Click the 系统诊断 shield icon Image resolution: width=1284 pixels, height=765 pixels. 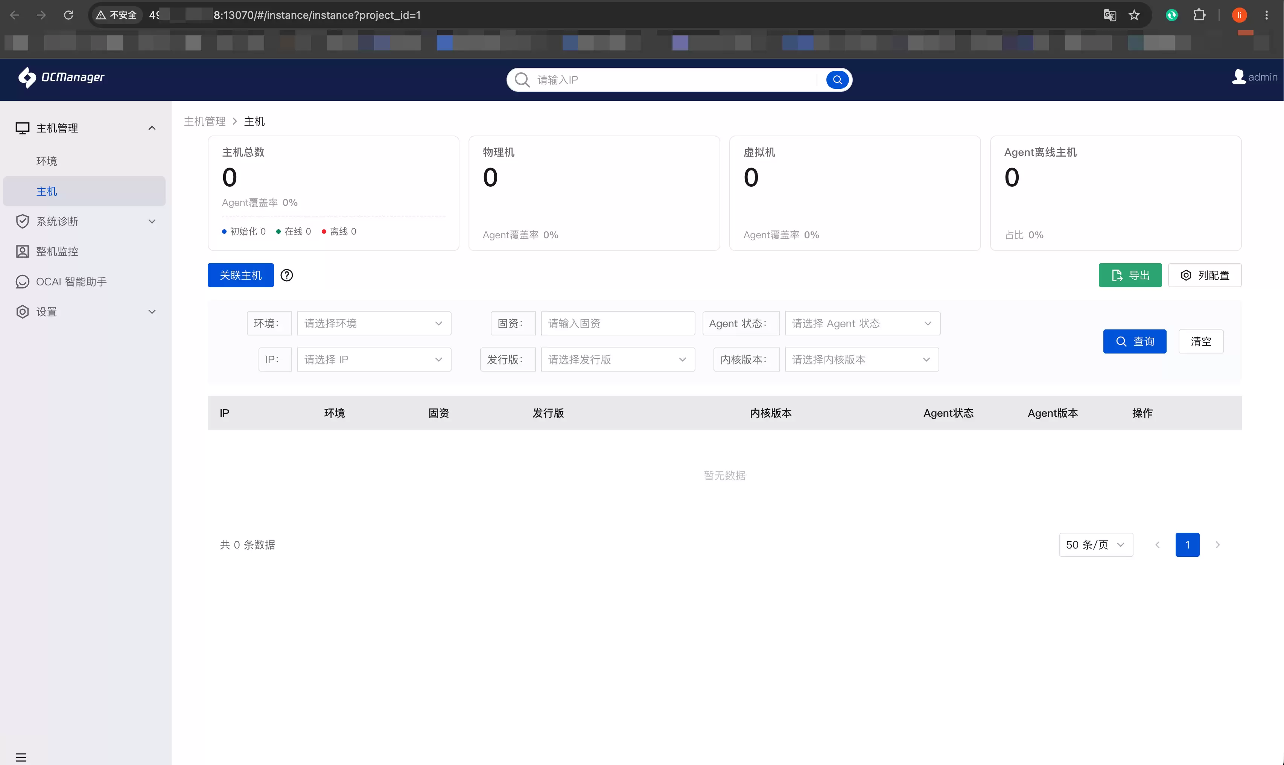22,221
